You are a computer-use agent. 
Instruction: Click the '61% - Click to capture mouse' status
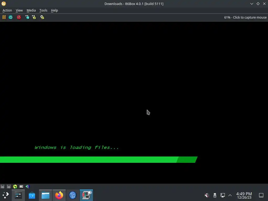click(x=245, y=18)
